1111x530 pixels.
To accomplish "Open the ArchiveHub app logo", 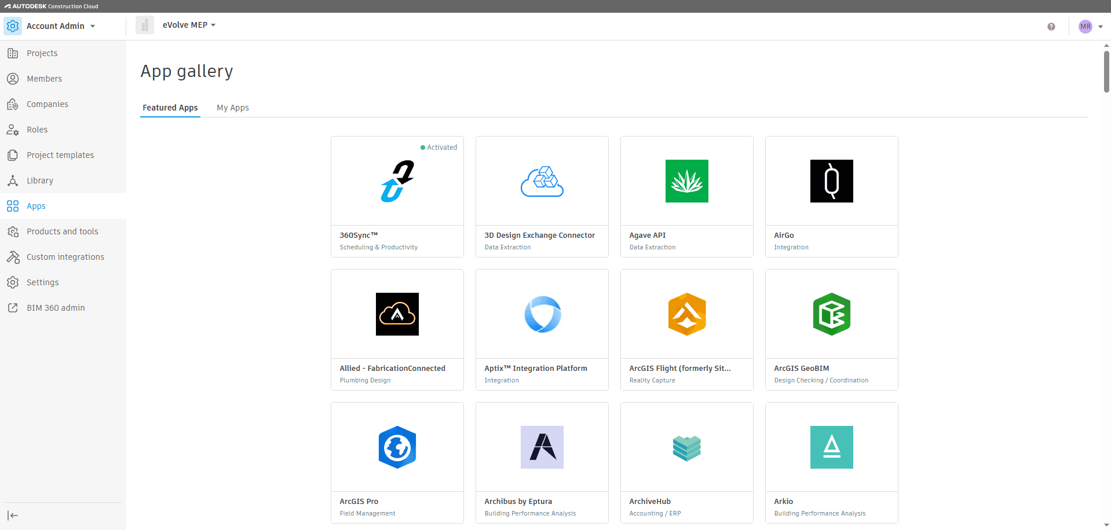I will pos(687,448).
